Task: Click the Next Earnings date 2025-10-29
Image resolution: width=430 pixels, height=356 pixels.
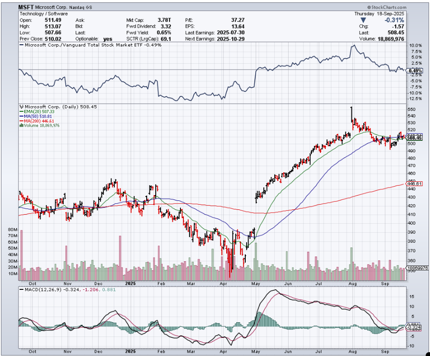Action: coord(230,39)
